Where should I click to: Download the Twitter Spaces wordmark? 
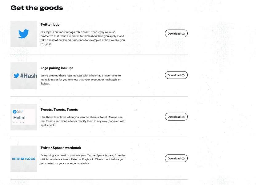176,158
